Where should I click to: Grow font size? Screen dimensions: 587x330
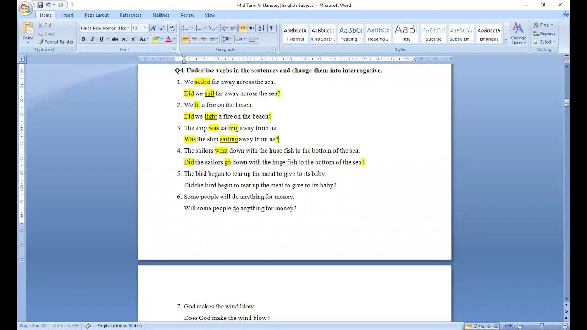pyautogui.click(x=153, y=28)
